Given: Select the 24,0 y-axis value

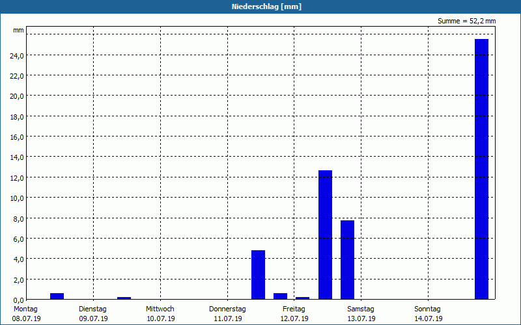Looking at the screenshot, I should coord(17,56).
